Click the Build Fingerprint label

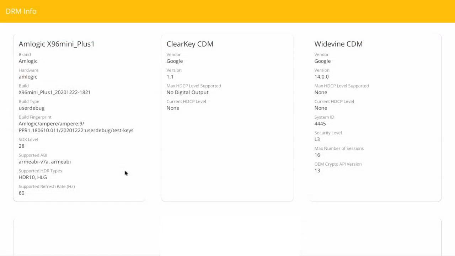coord(35,117)
